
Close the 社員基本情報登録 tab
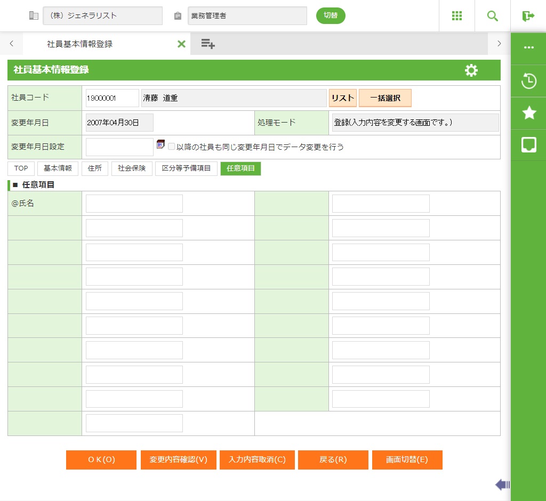tap(181, 44)
